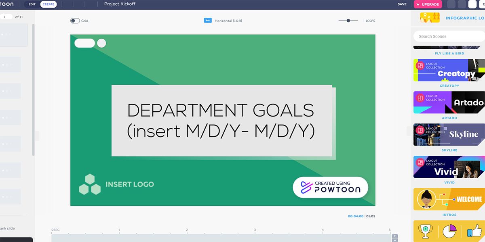
Task: Select the INSERT LOGO hexagon placeholder
Action: coord(90,184)
